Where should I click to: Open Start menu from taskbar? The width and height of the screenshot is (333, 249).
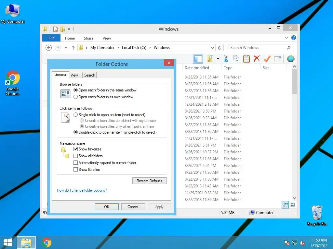tap(8, 243)
